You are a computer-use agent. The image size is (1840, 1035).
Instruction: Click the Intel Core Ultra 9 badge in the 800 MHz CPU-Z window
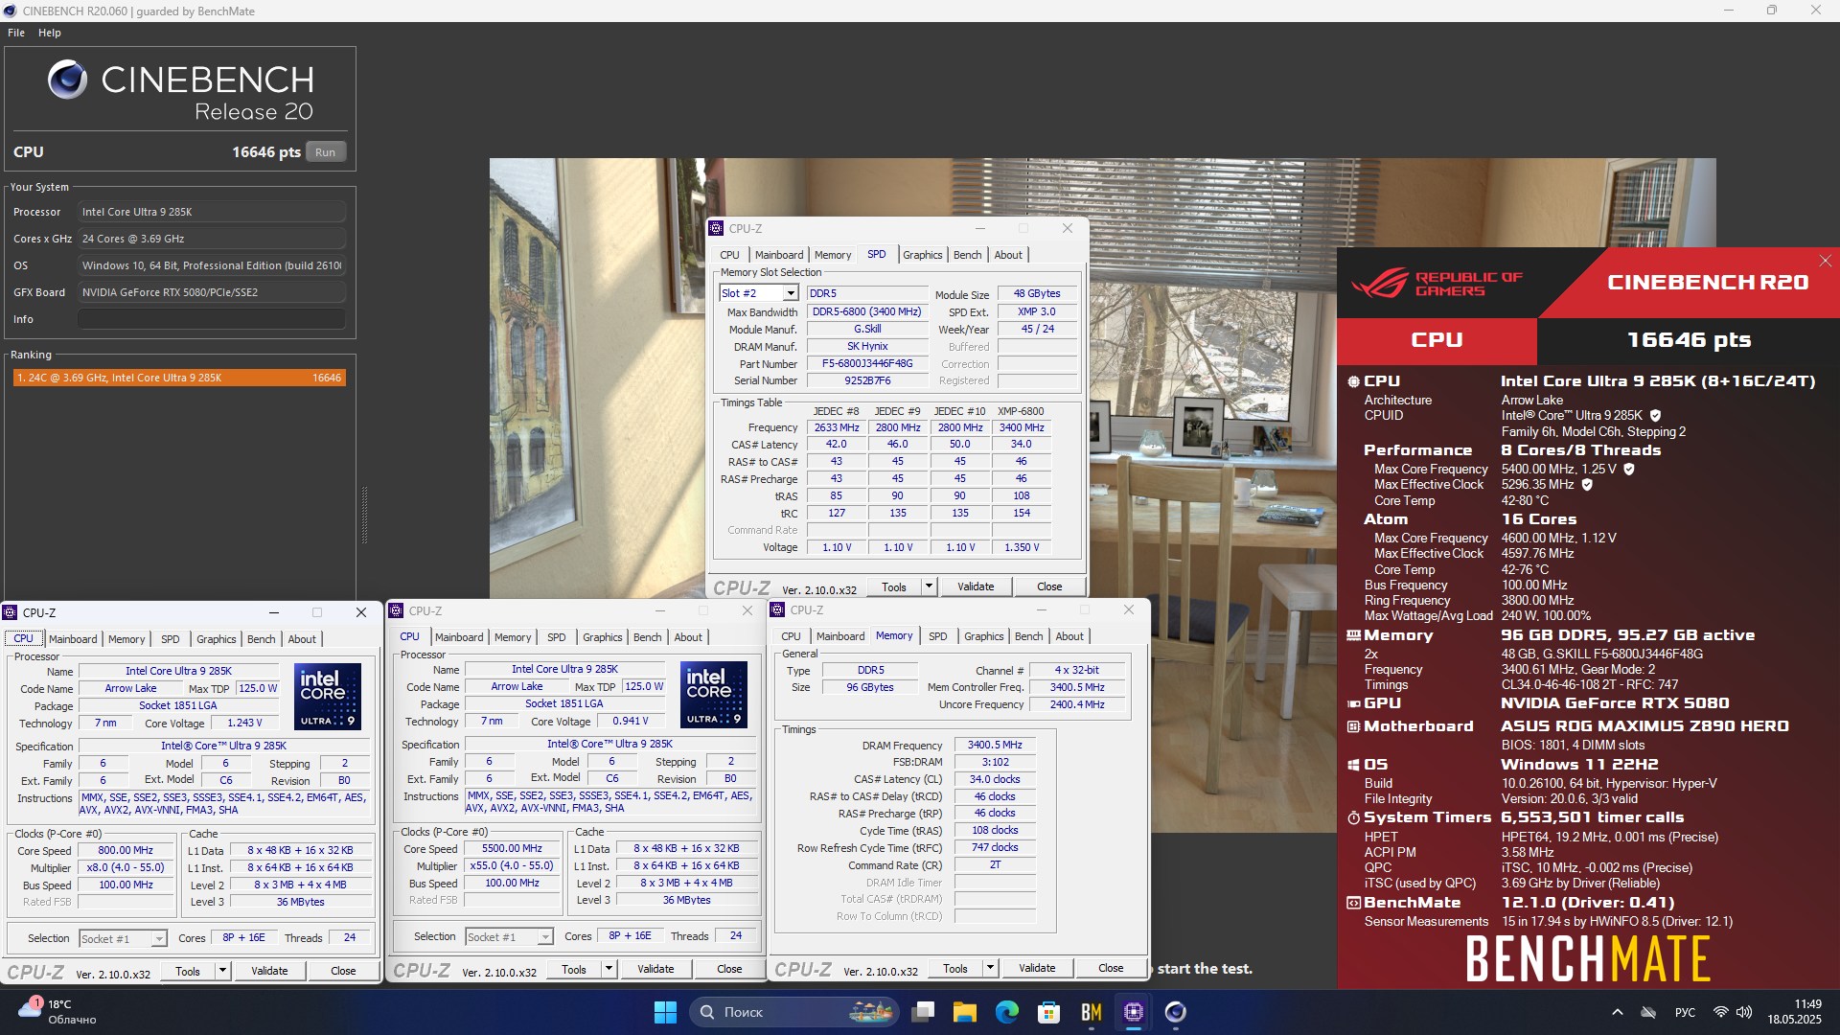[x=328, y=697]
